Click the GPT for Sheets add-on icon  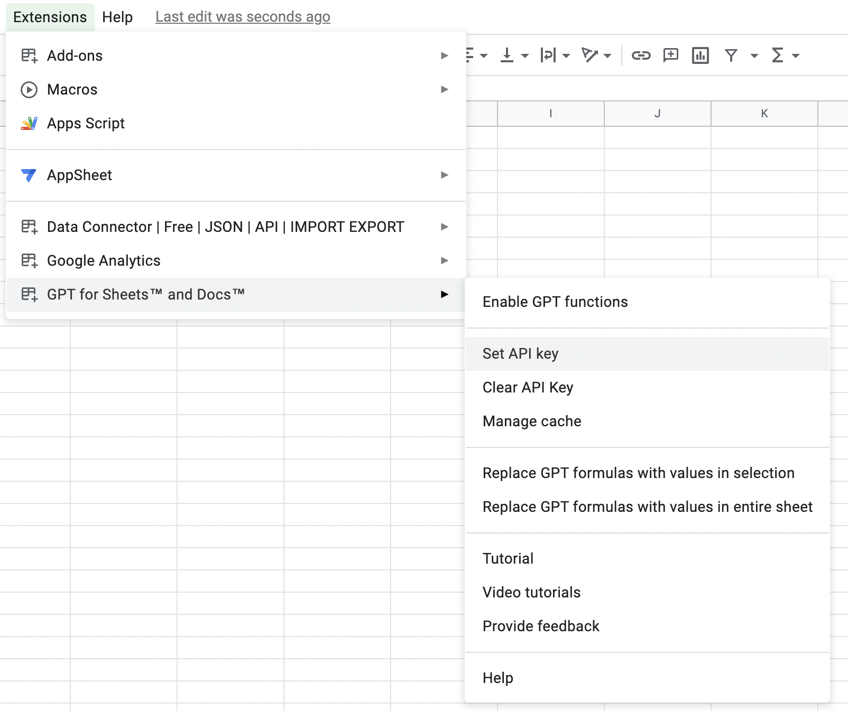click(29, 294)
